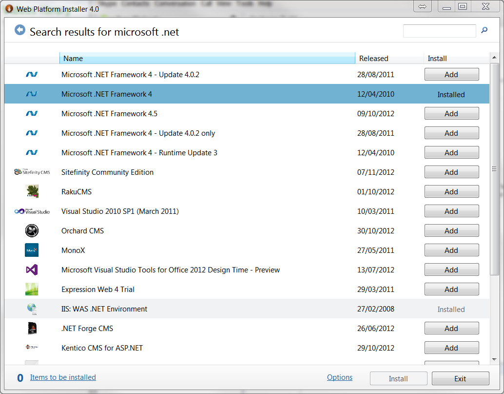This screenshot has width=504, height=394.
Task: Click the Expression Web 4 Trial icon
Action: coord(31,289)
